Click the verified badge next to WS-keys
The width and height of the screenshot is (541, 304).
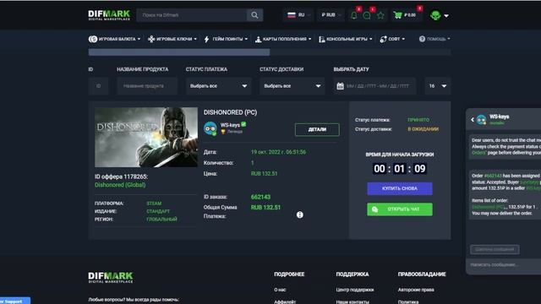[x=243, y=124]
